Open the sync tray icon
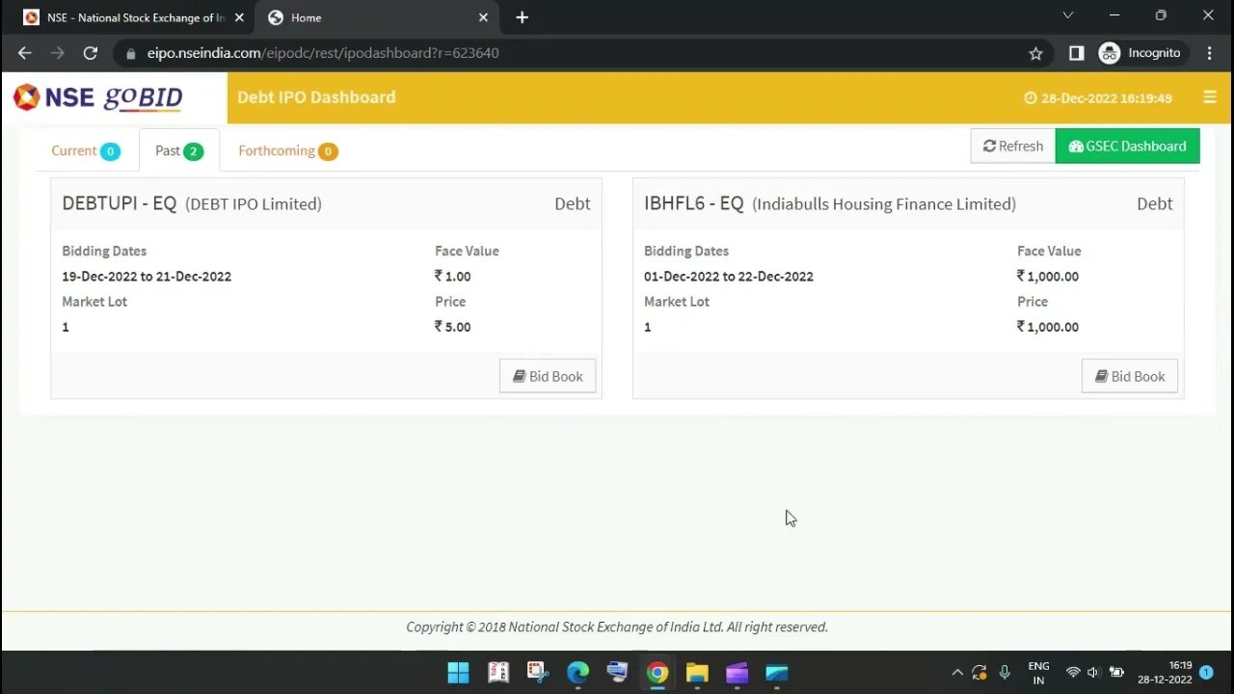Screen dimensions: 1234x694 [979, 672]
